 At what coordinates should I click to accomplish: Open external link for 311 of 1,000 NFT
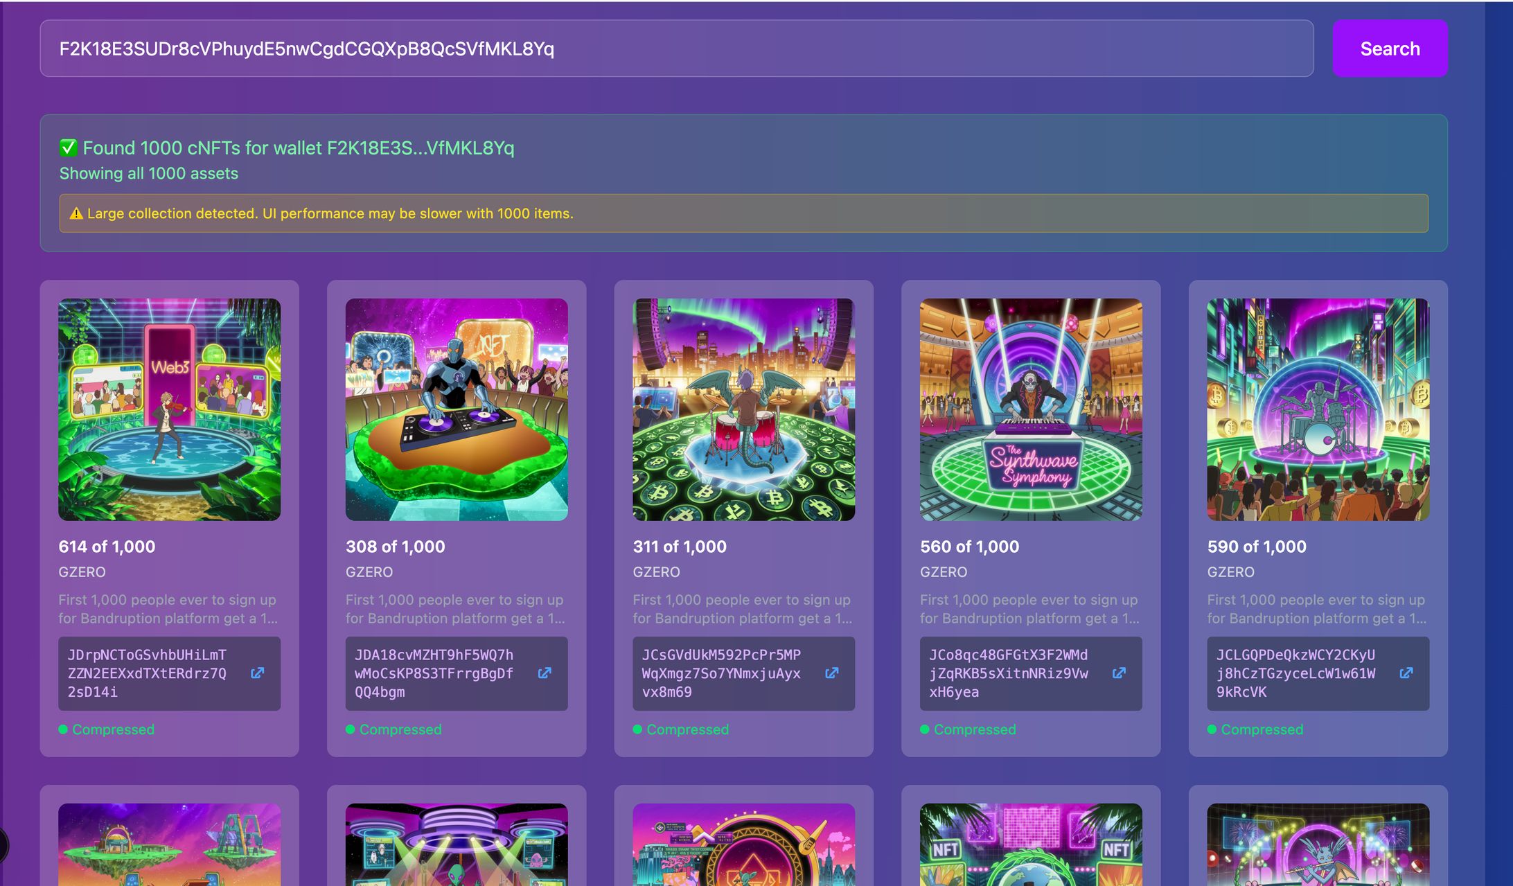coord(832,673)
